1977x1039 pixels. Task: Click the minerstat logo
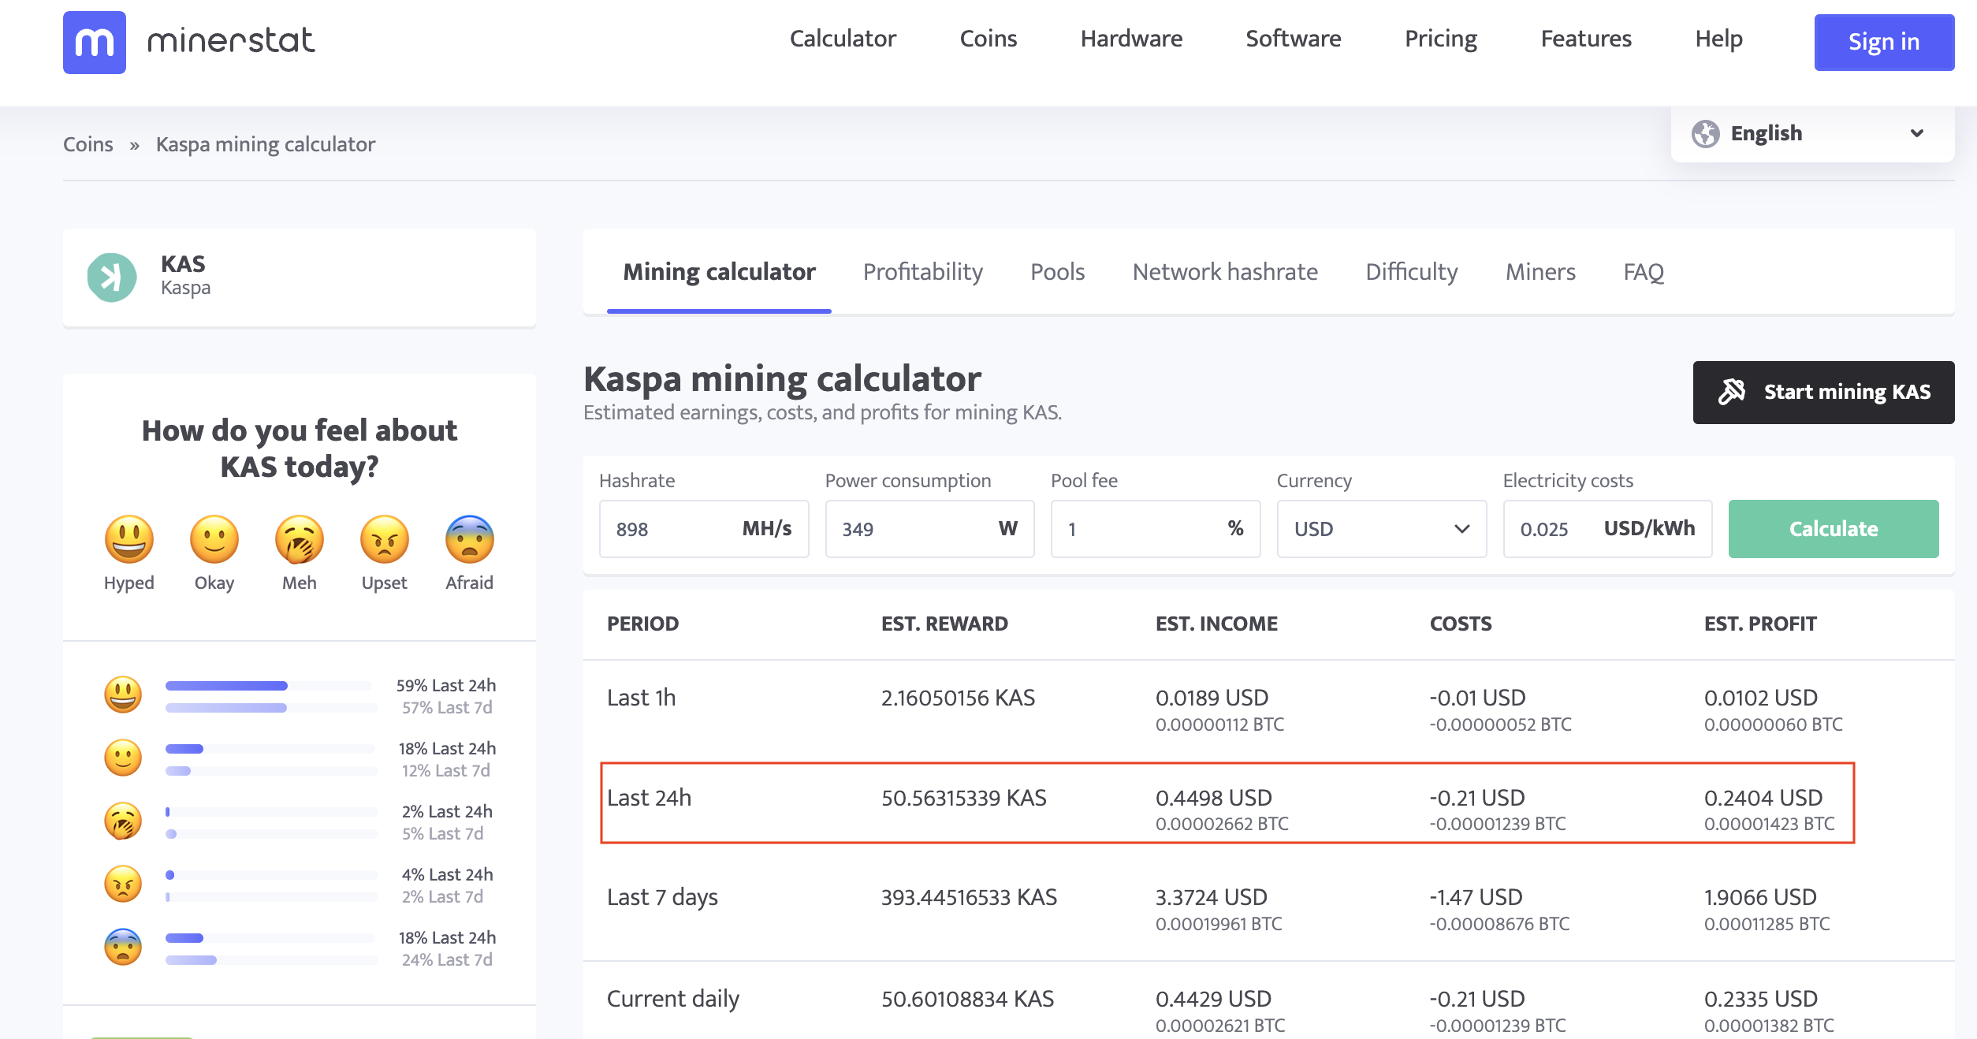coord(189,43)
